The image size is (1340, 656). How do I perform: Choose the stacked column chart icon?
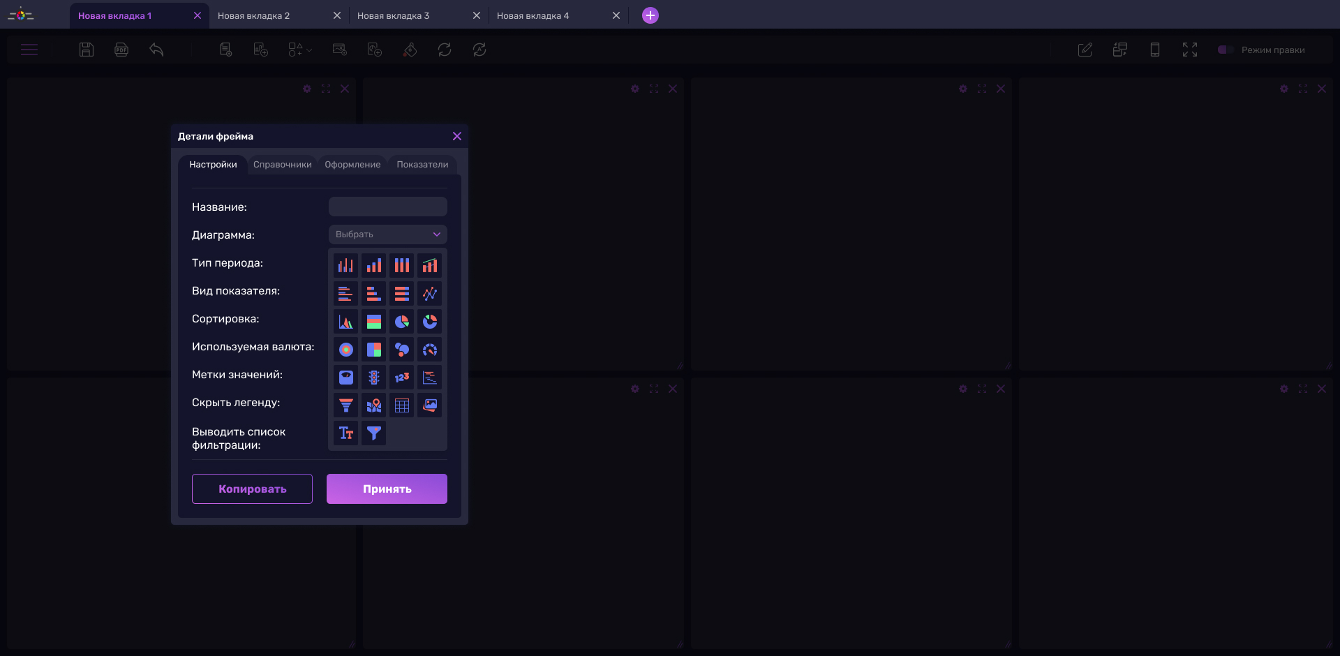(374, 266)
